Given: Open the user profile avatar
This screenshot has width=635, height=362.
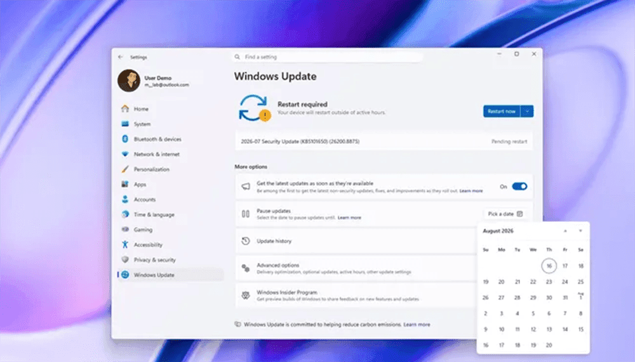Looking at the screenshot, I should point(129,81).
